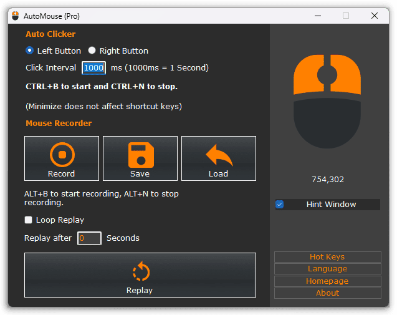Image resolution: width=397 pixels, height=315 pixels.
Task: Start the Replay of recorded actions
Action: pos(140,275)
